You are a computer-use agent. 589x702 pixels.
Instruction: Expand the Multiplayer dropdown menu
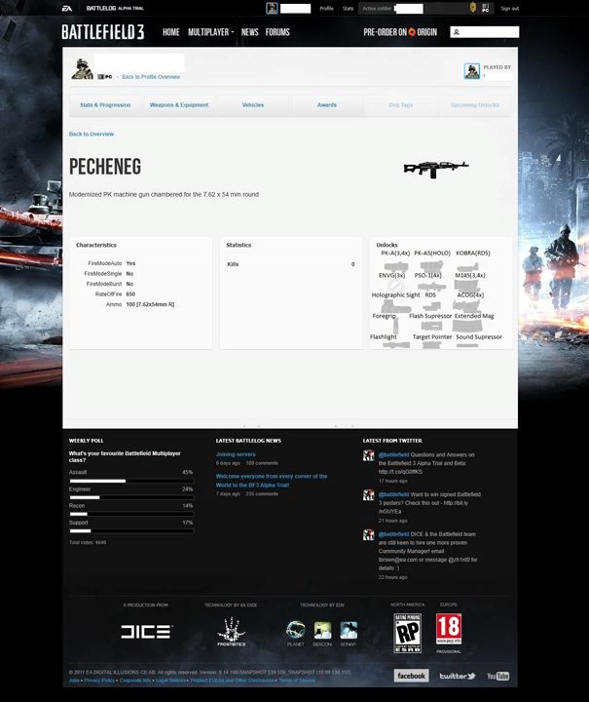[x=211, y=32]
